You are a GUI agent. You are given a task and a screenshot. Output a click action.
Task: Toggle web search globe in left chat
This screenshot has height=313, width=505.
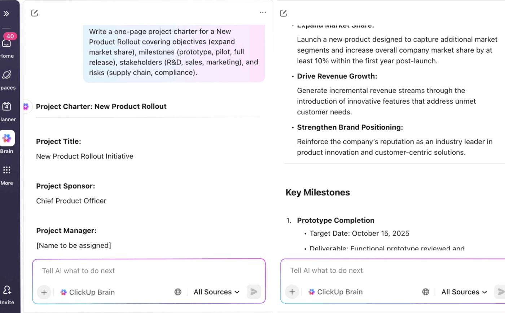[x=178, y=292]
